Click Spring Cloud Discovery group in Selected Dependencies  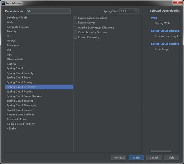(165, 31)
